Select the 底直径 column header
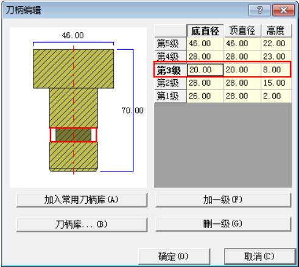299x267 pixels. pyautogui.click(x=205, y=31)
